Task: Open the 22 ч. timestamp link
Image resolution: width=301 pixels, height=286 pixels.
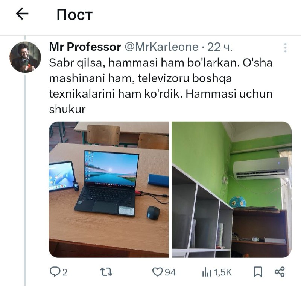Action: (x=220, y=47)
